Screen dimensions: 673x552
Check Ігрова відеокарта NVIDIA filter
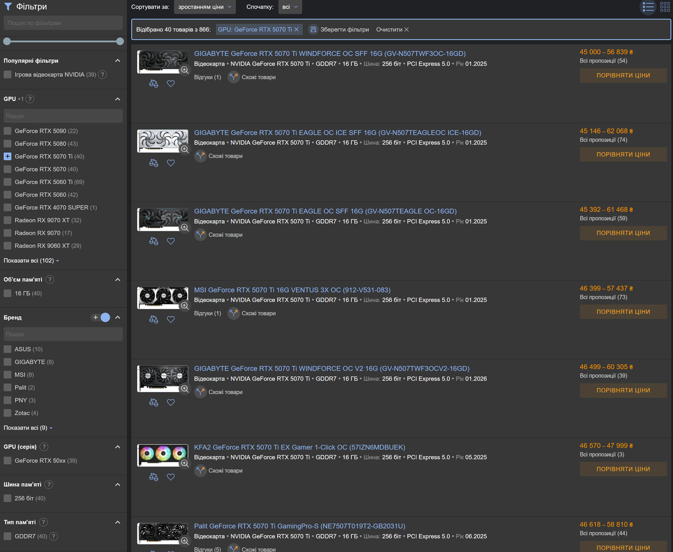7,75
